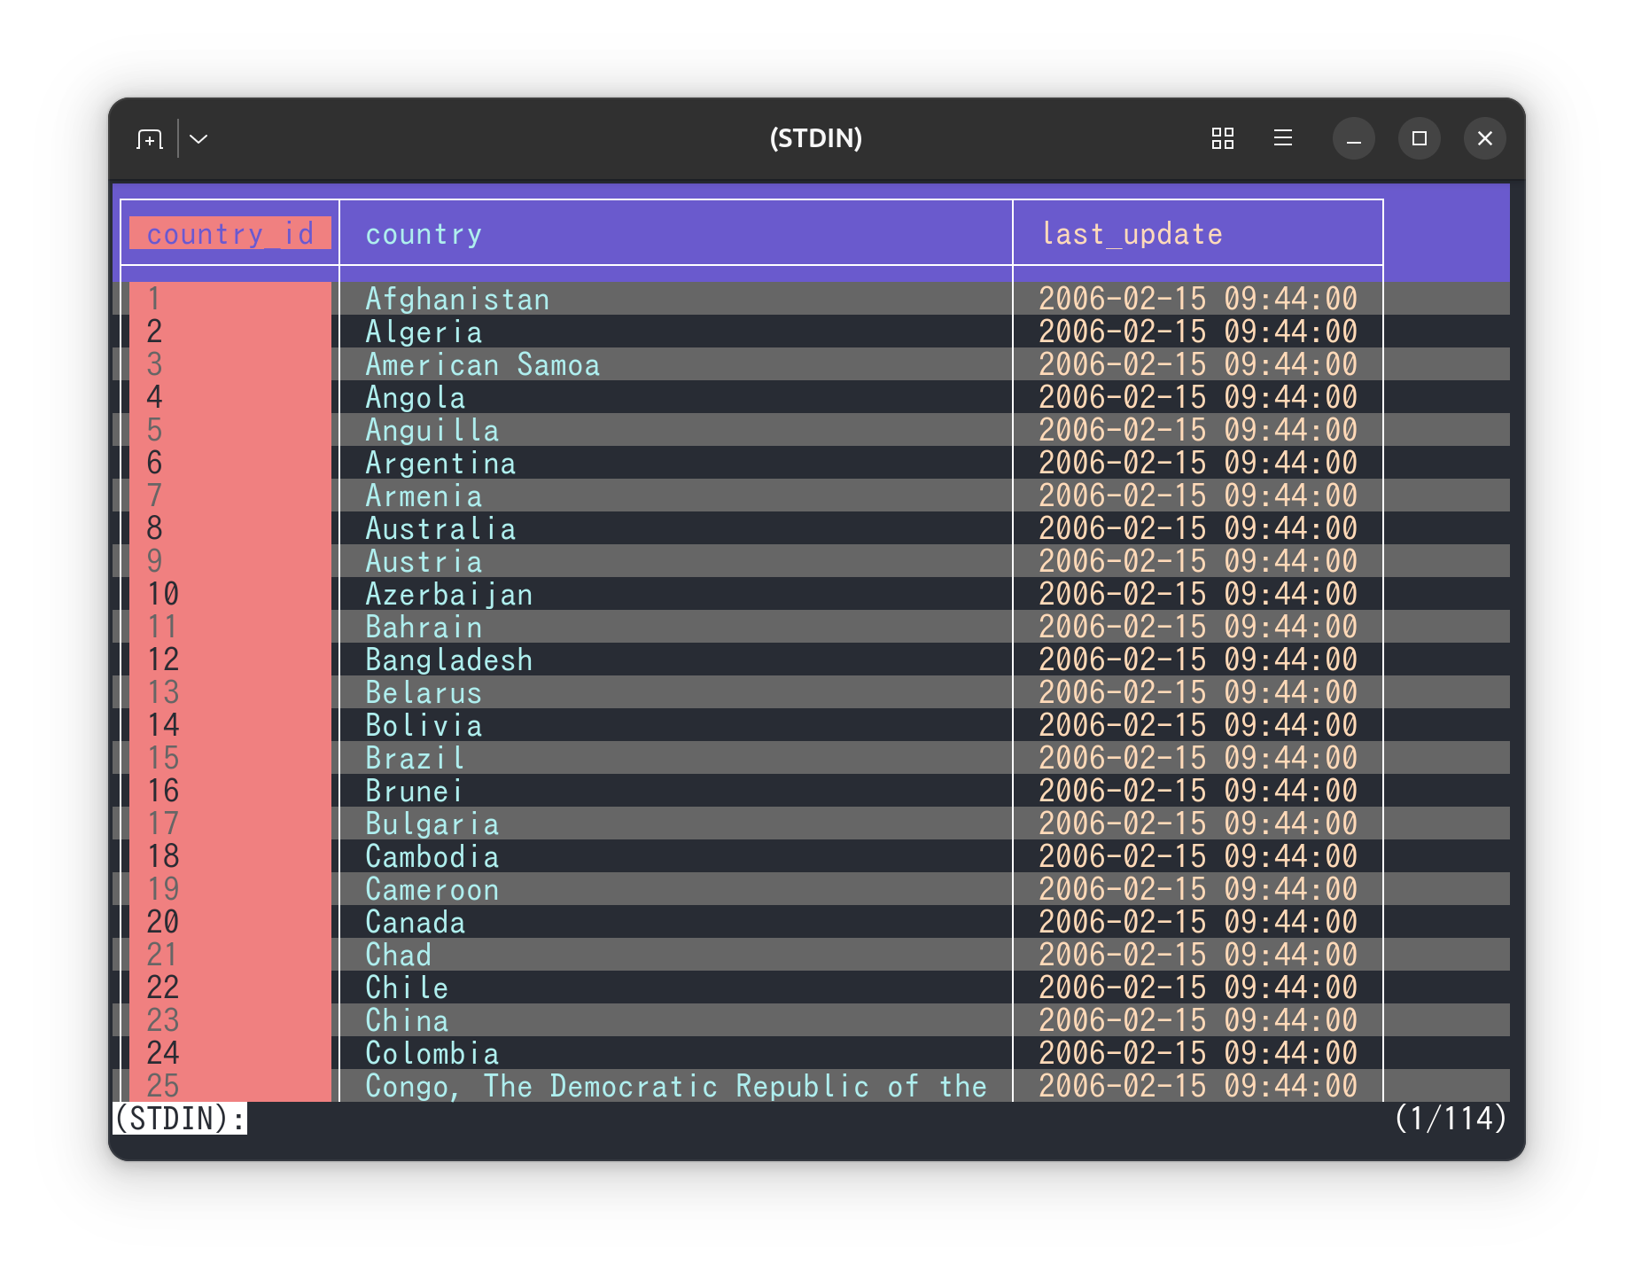Click the (1/114) row position indicator
Viewport: 1634px width, 1280px height.
(x=1451, y=1119)
